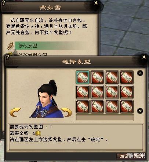Viewport: 149px width, 162px height.
Task: Select the highlighted first hairstyle scroll icon
Action: coord(83,77)
